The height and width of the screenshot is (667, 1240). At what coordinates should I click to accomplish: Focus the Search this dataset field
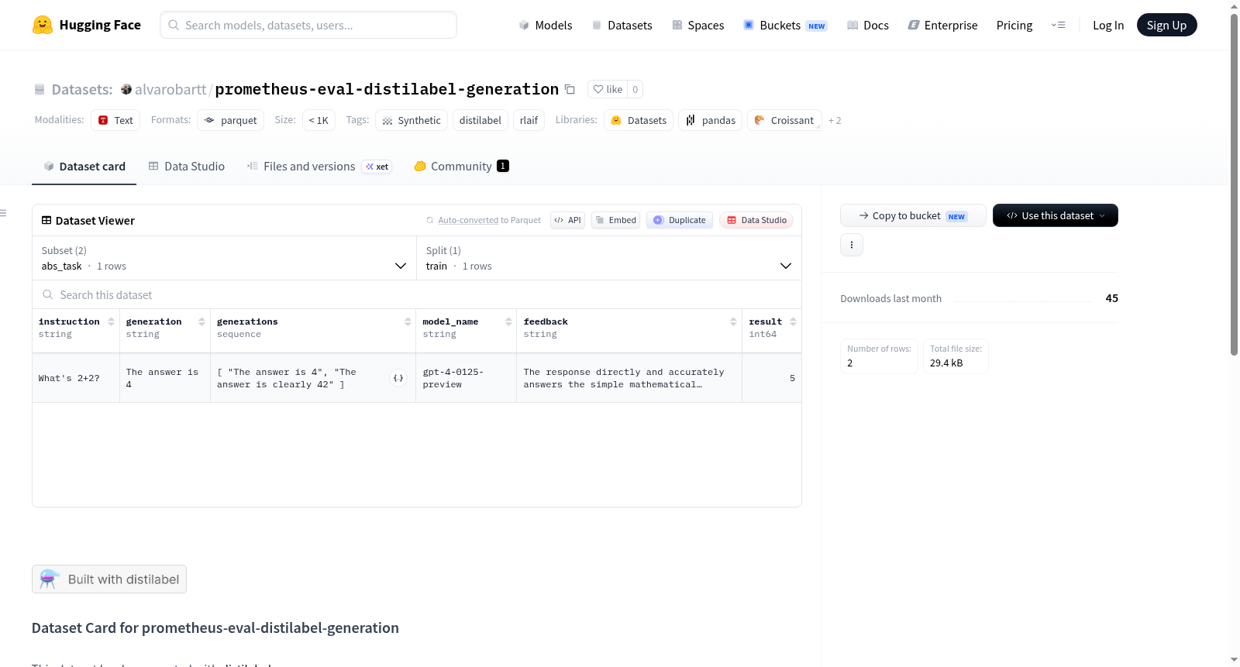pyautogui.click(x=417, y=294)
